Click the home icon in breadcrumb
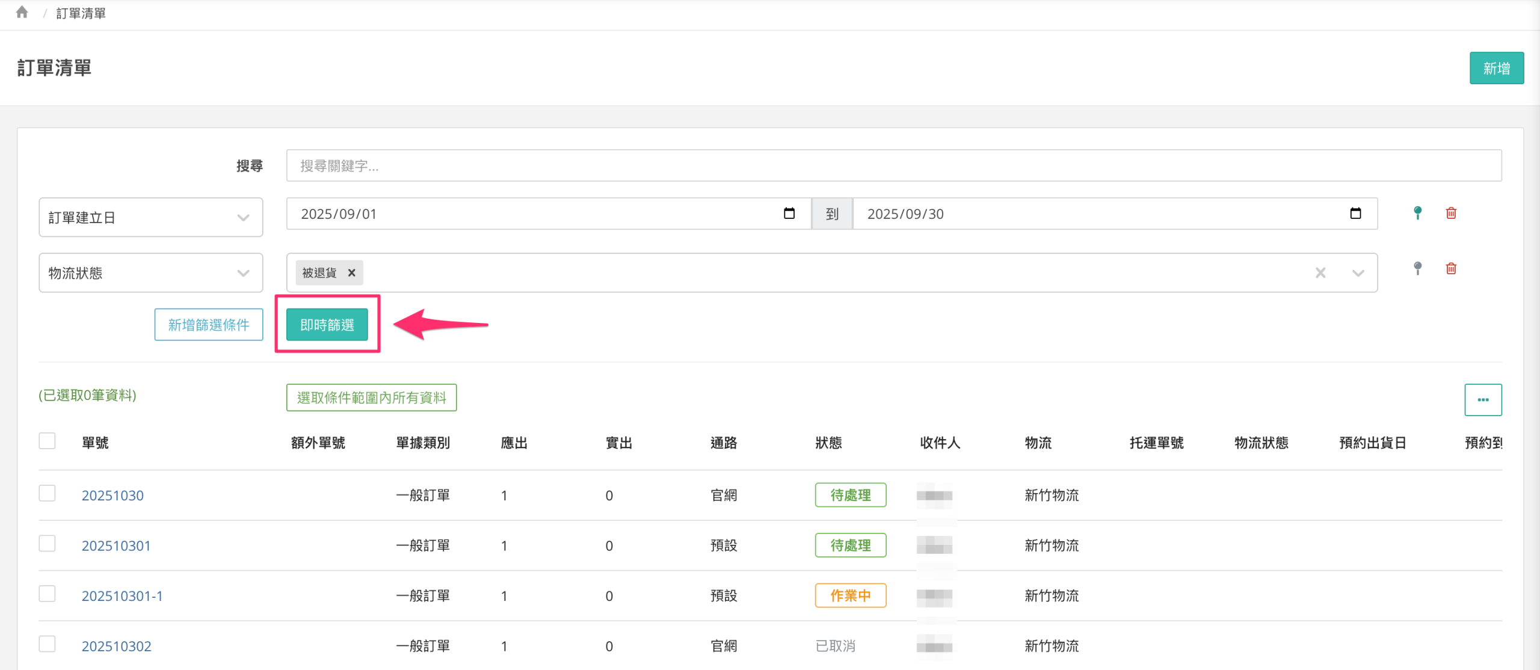Viewport: 1540px width, 670px height. (22, 12)
